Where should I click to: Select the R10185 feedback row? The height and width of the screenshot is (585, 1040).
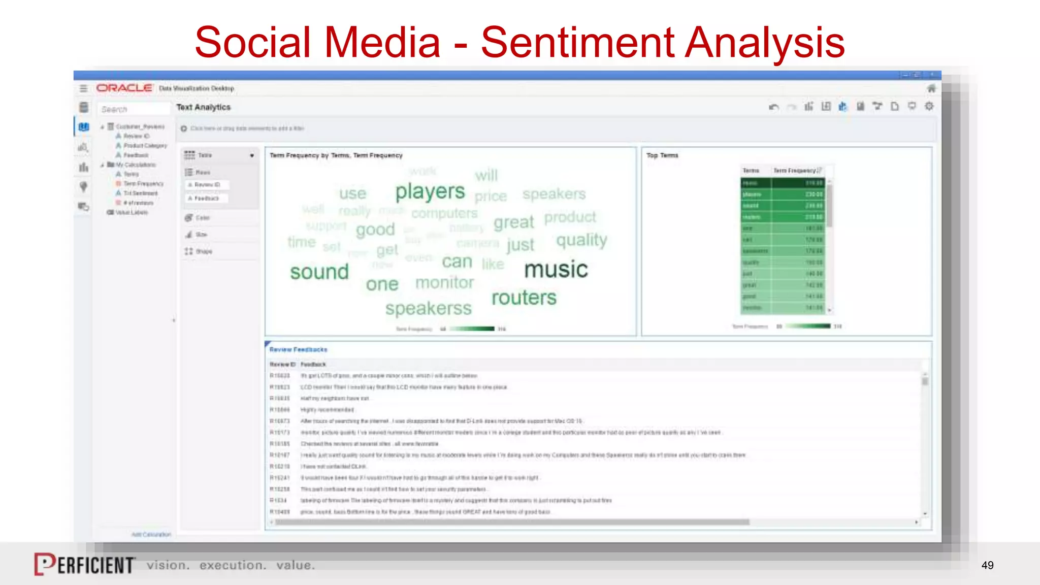pyautogui.click(x=594, y=444)
